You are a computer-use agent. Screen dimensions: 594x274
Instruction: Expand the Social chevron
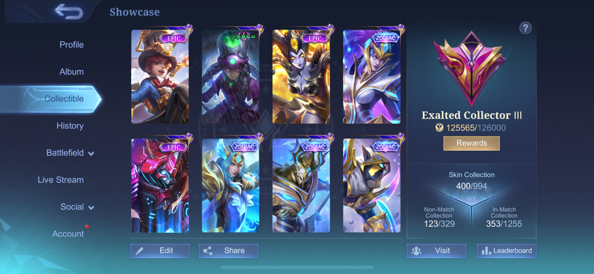[91, 208]
